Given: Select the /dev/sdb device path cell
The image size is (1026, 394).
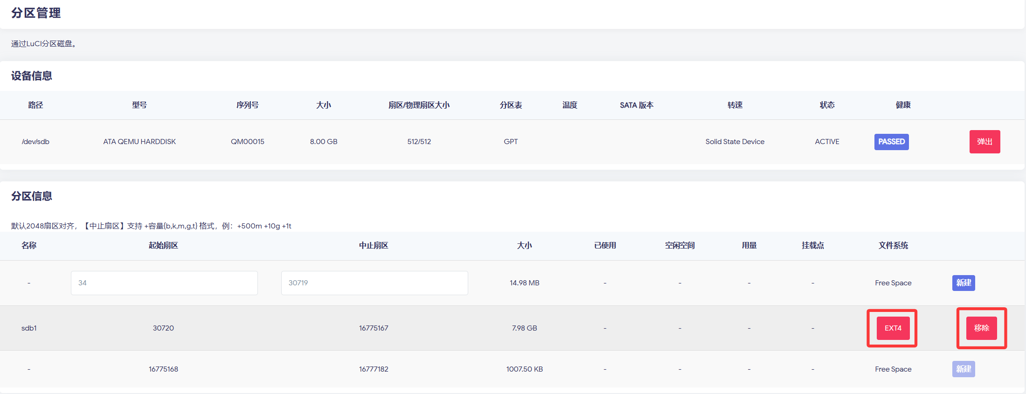Looking at the screenshot, I should (35, 142).
